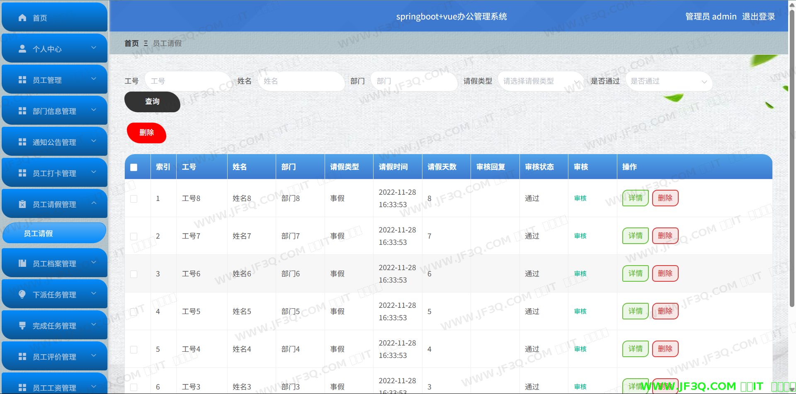Click the icon beside 完成任务管理
This screenshot has width=796, height=394.
click(22, 326)
